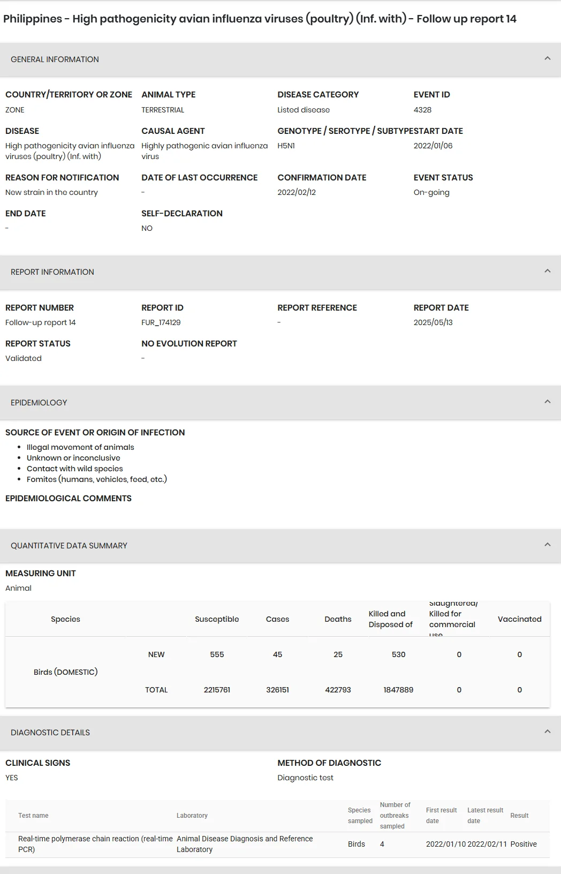Select the Positive result cell
Viewport: 561px width, 874px height.
click(524, 844)
